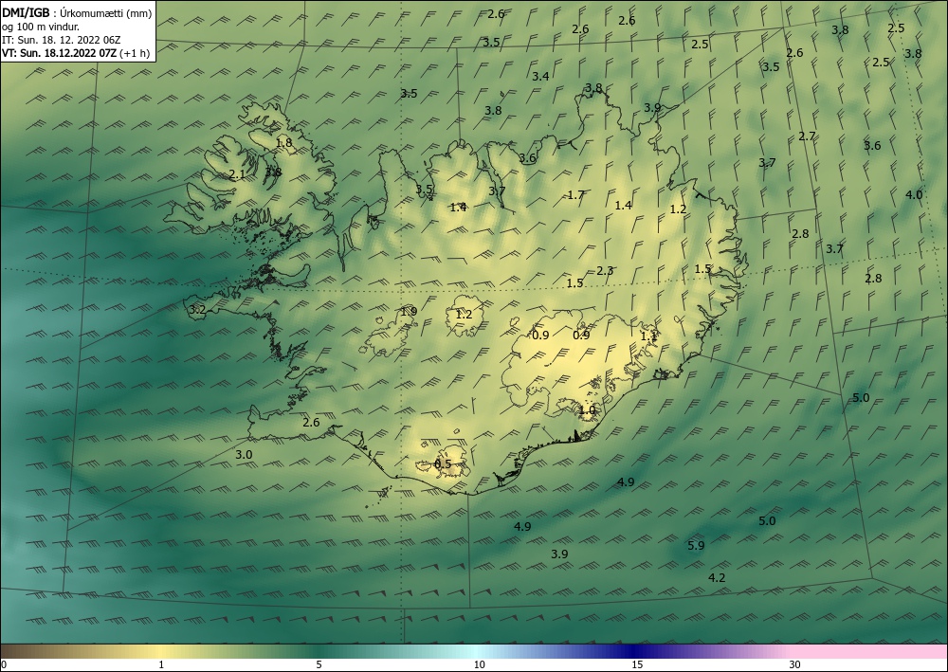Click the '3.4' value north of Iceland
Viewport: 948px width, 672px height.
click(540, 76)
